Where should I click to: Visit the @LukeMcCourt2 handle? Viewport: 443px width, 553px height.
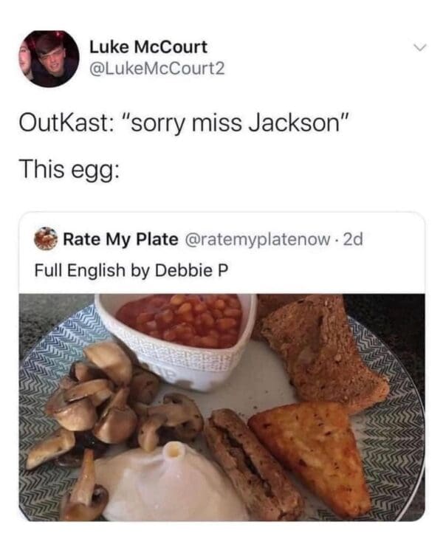coord(157,69)
